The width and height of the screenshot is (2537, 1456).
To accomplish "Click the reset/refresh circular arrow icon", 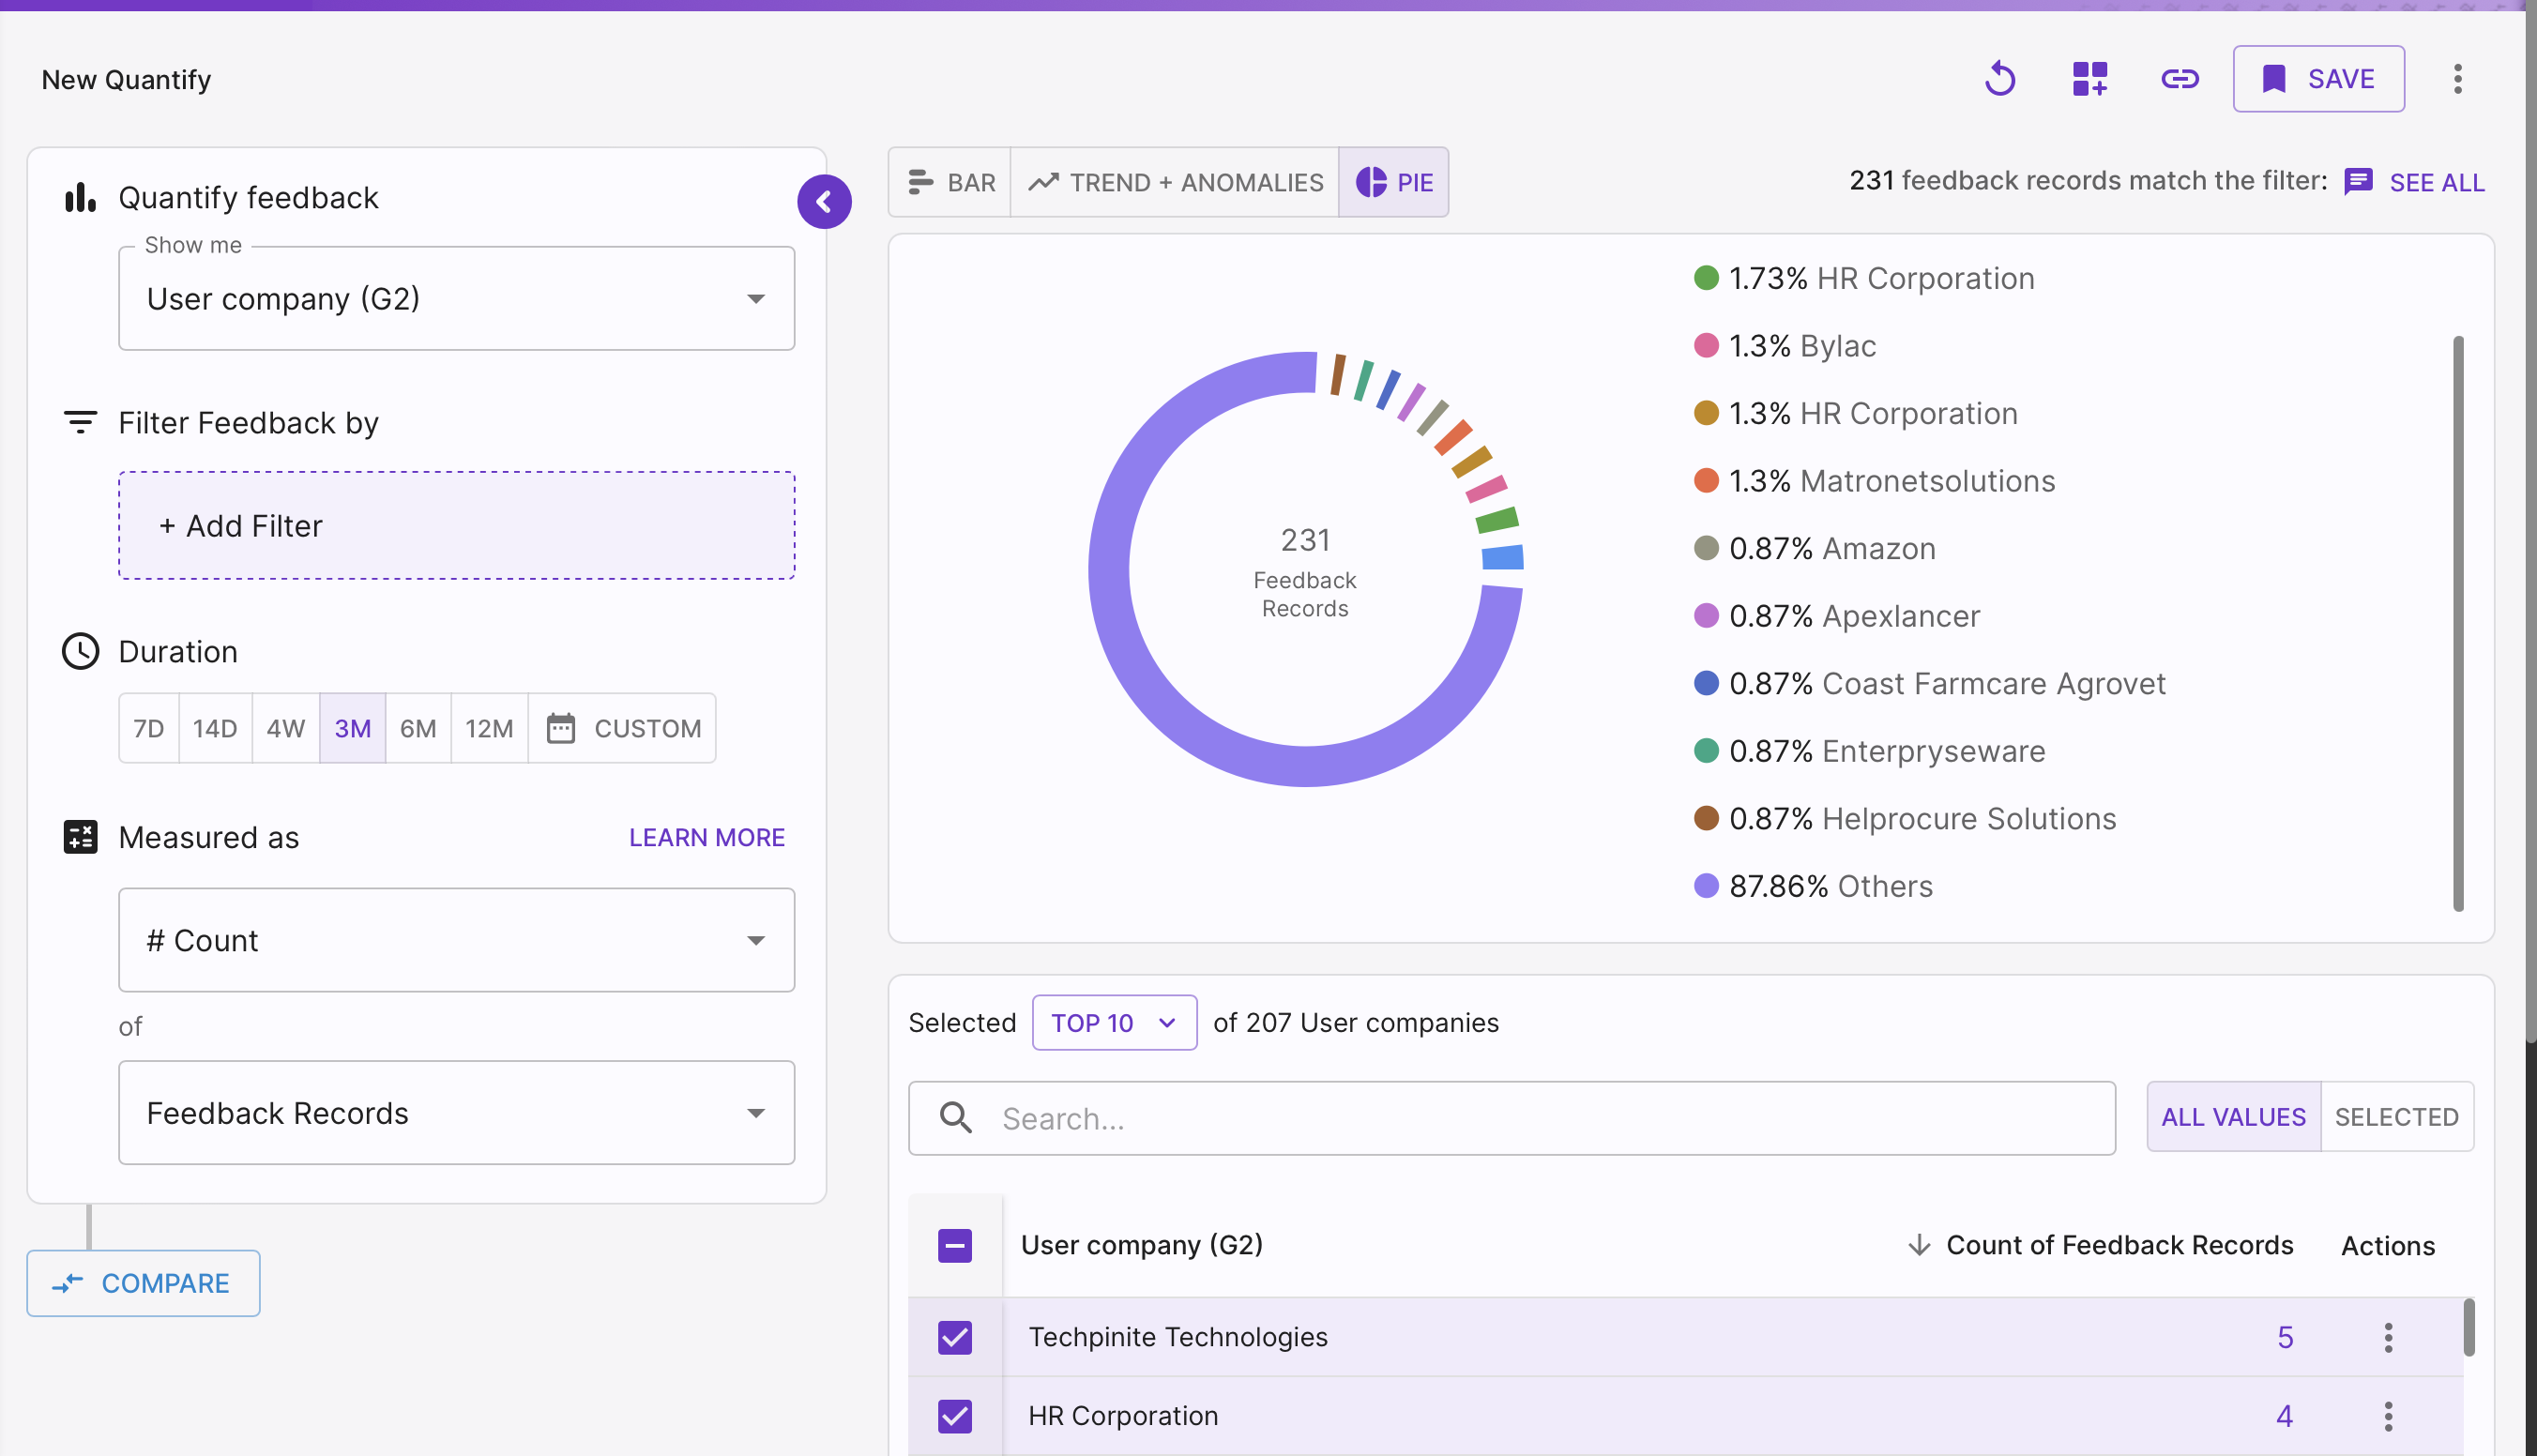I will (x=2000, y=79).
